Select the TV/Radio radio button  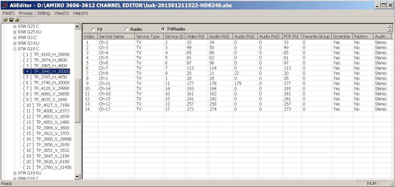pyautogui.click(x=163, y=29)
